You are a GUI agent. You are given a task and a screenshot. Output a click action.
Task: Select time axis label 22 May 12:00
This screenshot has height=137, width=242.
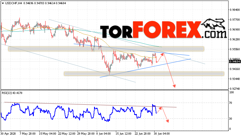pyautogui.click(x=67, y=134)
